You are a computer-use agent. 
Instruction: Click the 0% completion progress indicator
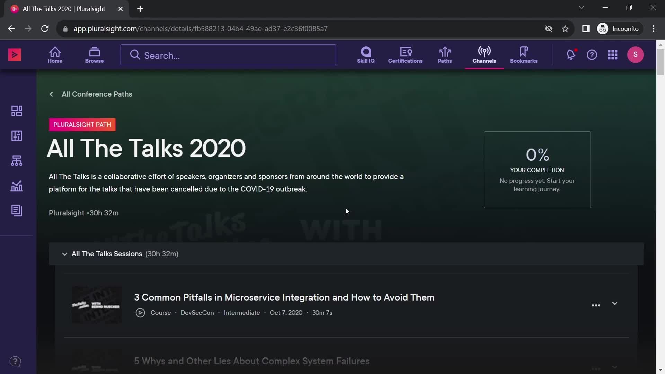pos(538,155)
